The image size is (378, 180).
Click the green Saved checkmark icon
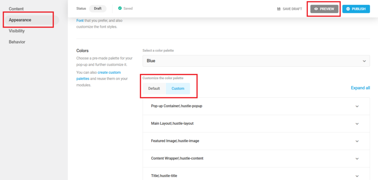click(120, 8)
